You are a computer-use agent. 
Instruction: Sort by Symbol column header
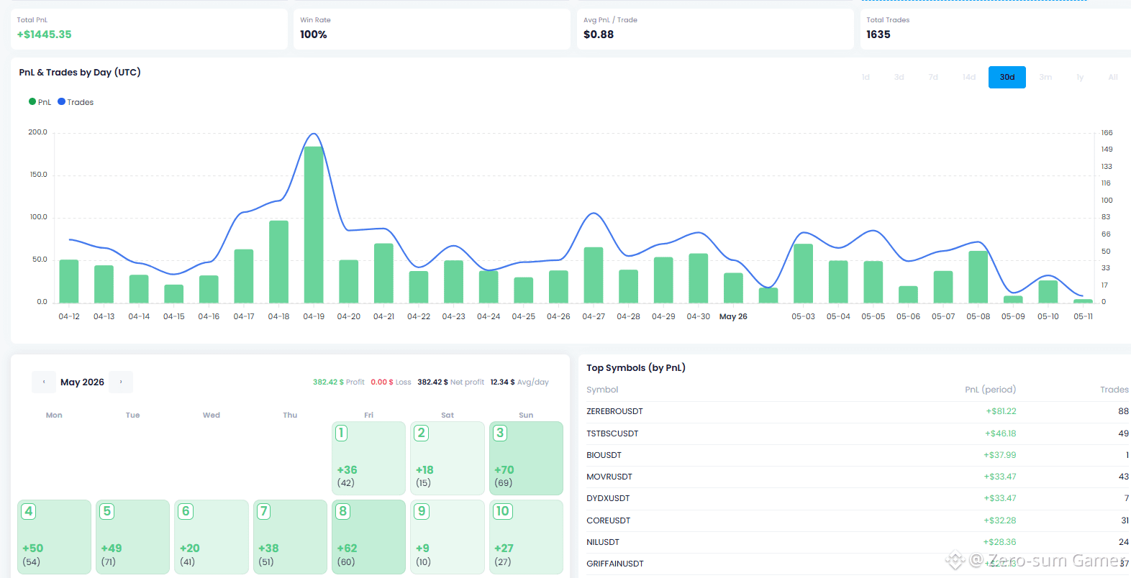pos(602,390)
